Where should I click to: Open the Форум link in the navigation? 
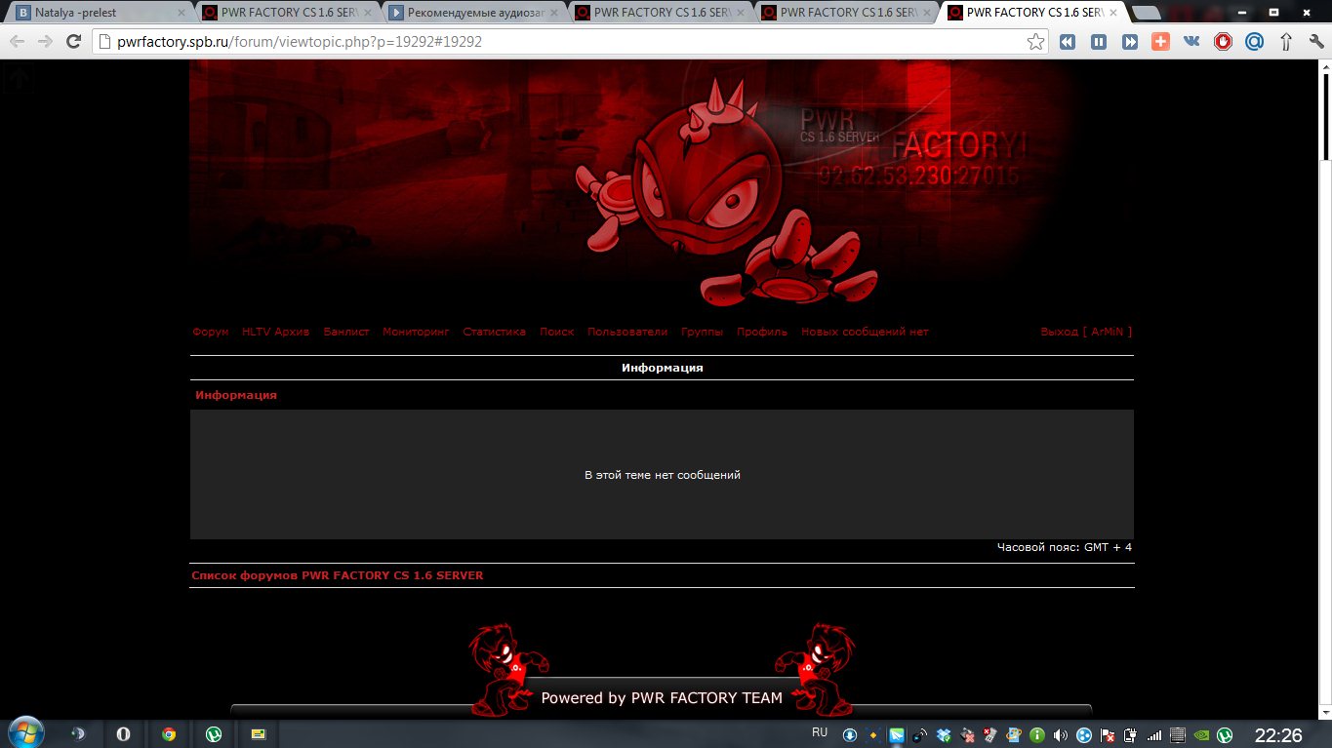211,332
